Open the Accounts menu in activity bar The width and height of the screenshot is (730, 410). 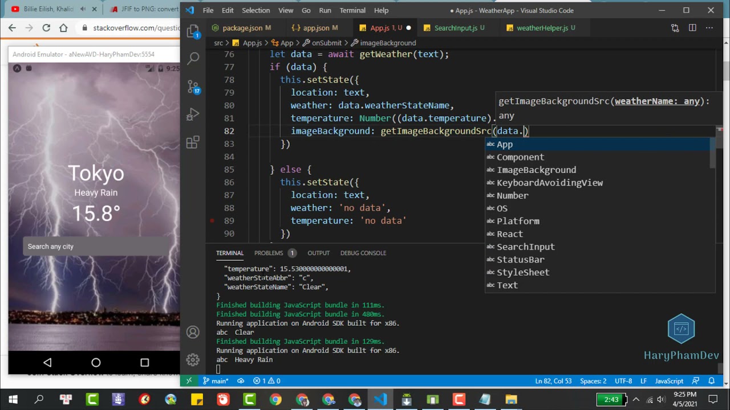point(193,332)
